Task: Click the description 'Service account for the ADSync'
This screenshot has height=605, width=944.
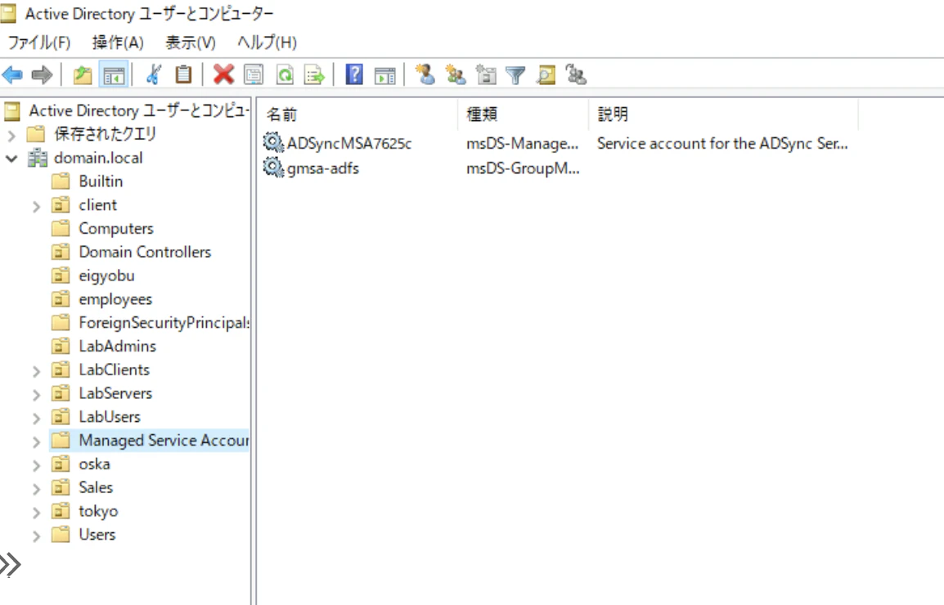Action: (x=721, y=143)
